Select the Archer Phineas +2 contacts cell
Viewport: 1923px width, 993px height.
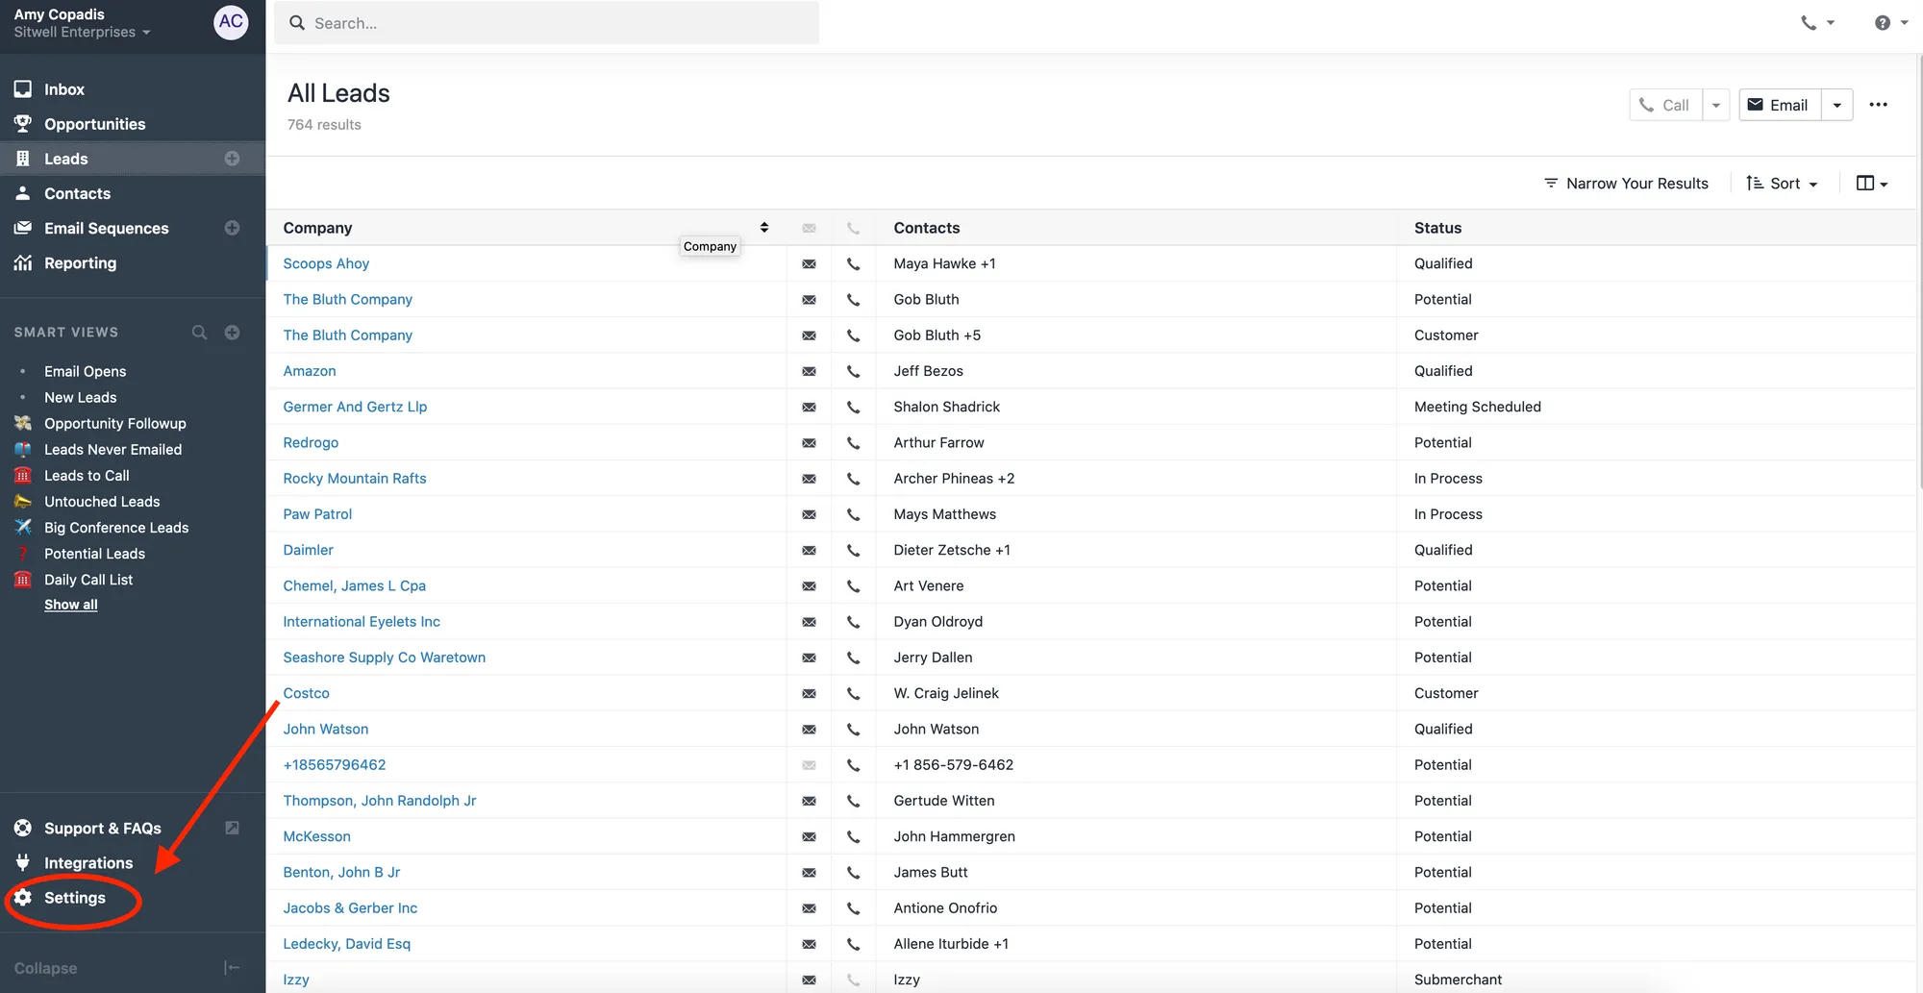pyautogui.click(x=1136, y=479)
